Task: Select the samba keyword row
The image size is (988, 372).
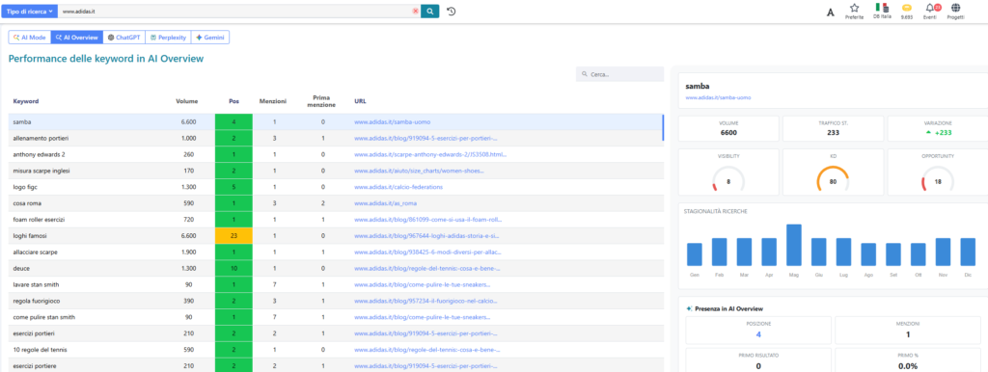Action: (x=335, y=122)
